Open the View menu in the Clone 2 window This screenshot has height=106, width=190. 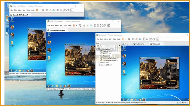pos(57,25)
